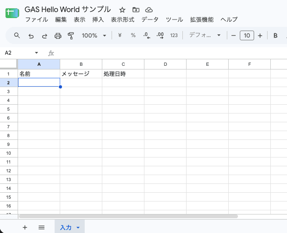This screenshot has height=233, width=287.
Task: Open the デフォ... font dropdown
Action: [205, 35]
